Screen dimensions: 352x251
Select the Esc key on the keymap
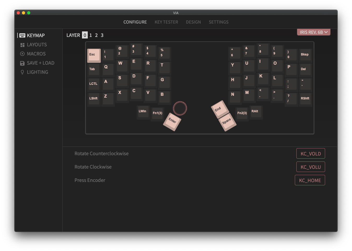point(94,55)
